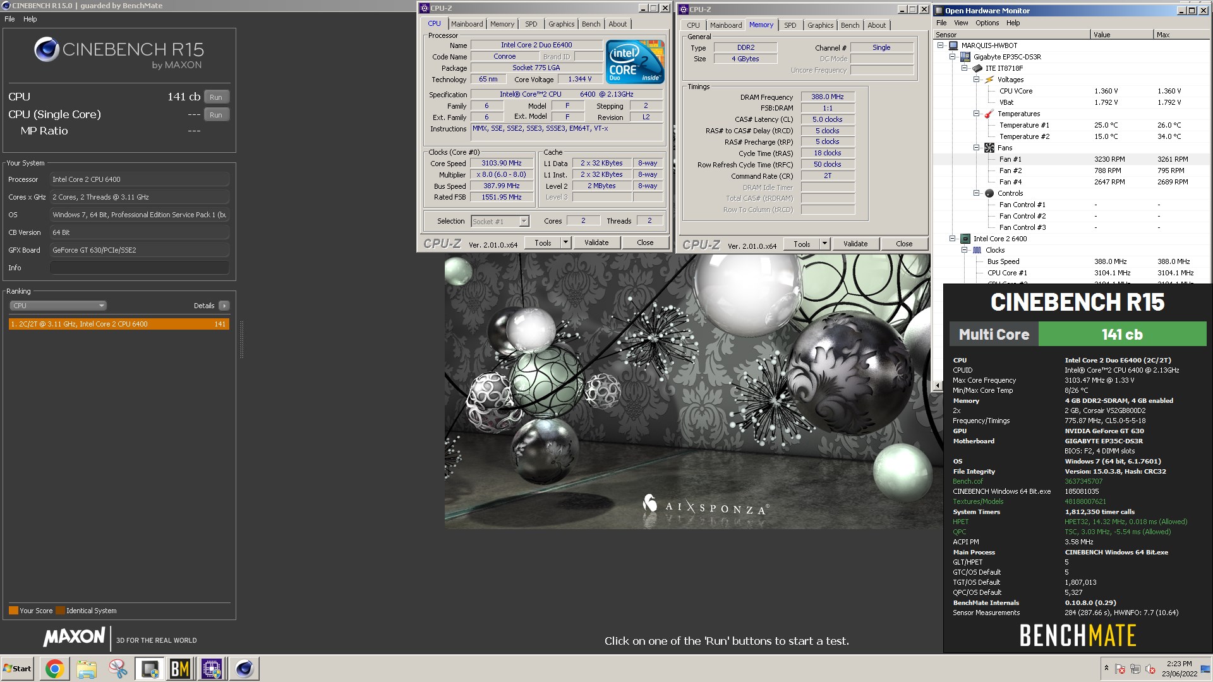The width and height of the screenshot is (1213, 682).
Task: Open the Graphics tab in right CPU-Z window
Action: [x=820, y=25]
